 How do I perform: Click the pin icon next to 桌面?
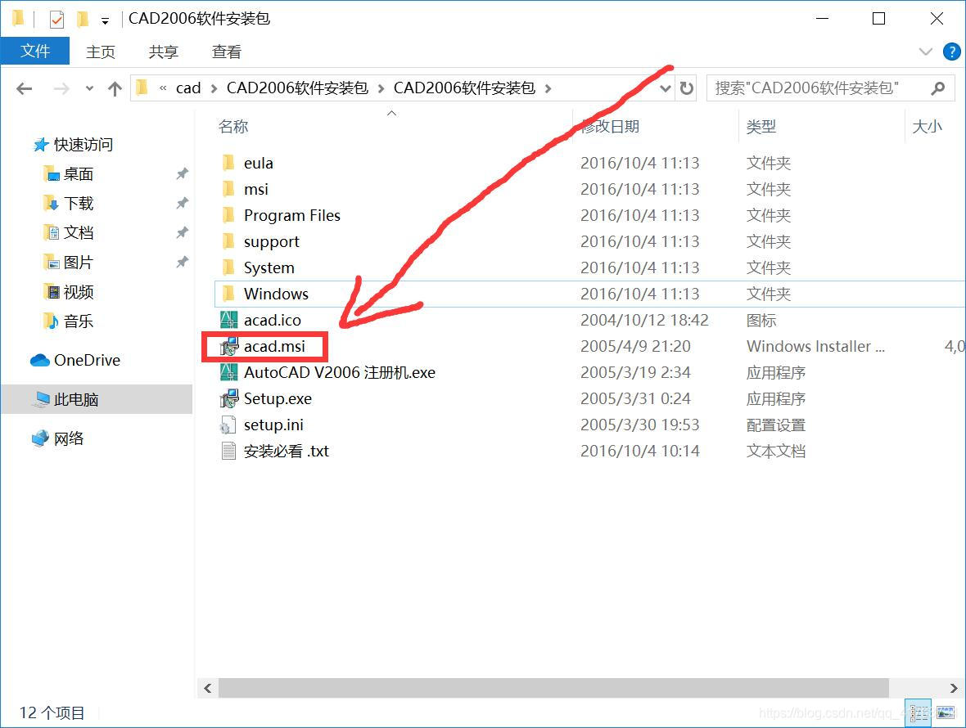(x=182, y=174)
